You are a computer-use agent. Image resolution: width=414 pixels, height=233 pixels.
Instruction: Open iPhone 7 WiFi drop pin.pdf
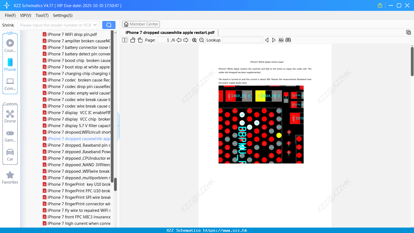tap(72, 34)
